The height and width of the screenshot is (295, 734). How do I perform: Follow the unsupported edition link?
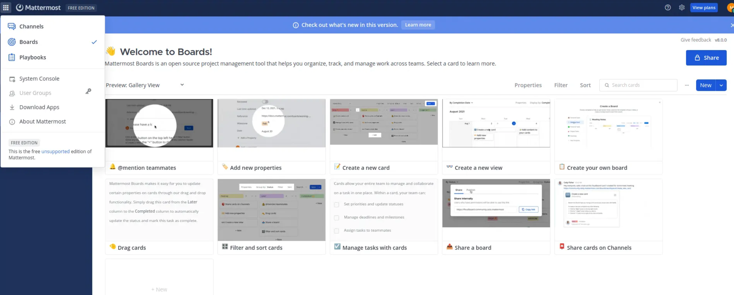pyautogui.click(x=55, y=151)
